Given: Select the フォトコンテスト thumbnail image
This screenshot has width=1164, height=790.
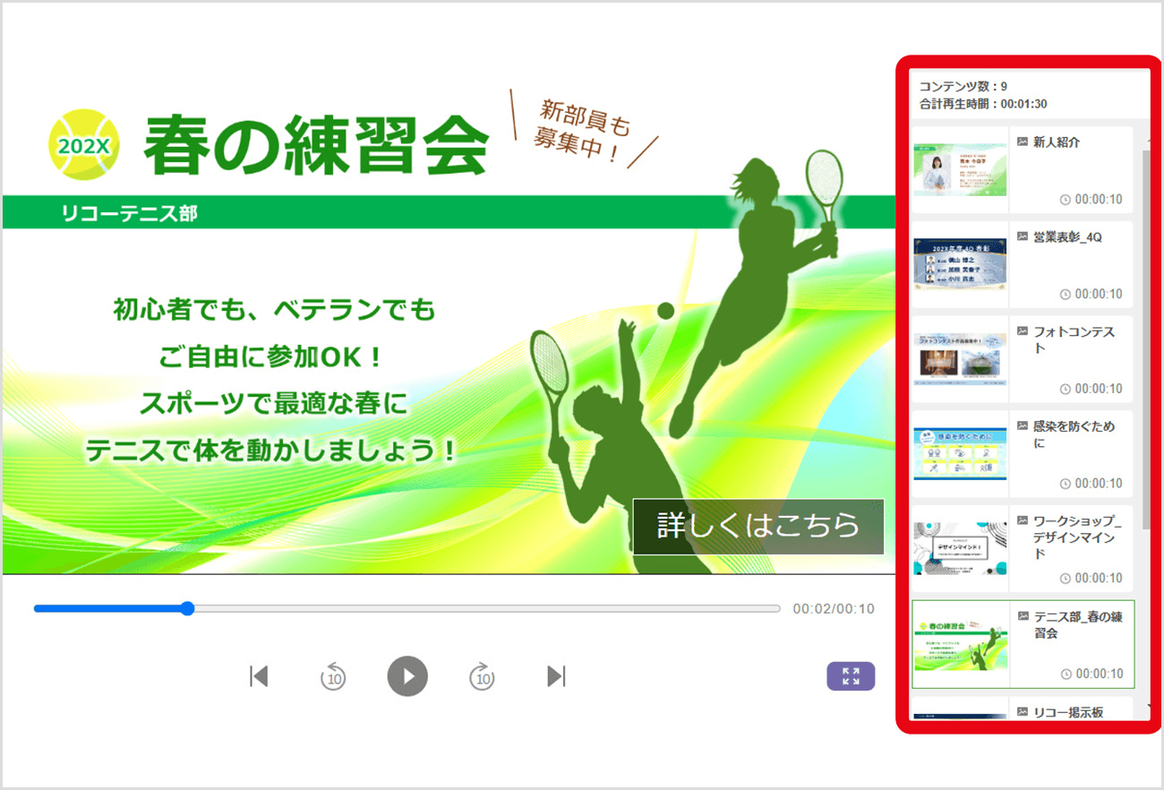Looking at the screenshot, I should point(960,359).
